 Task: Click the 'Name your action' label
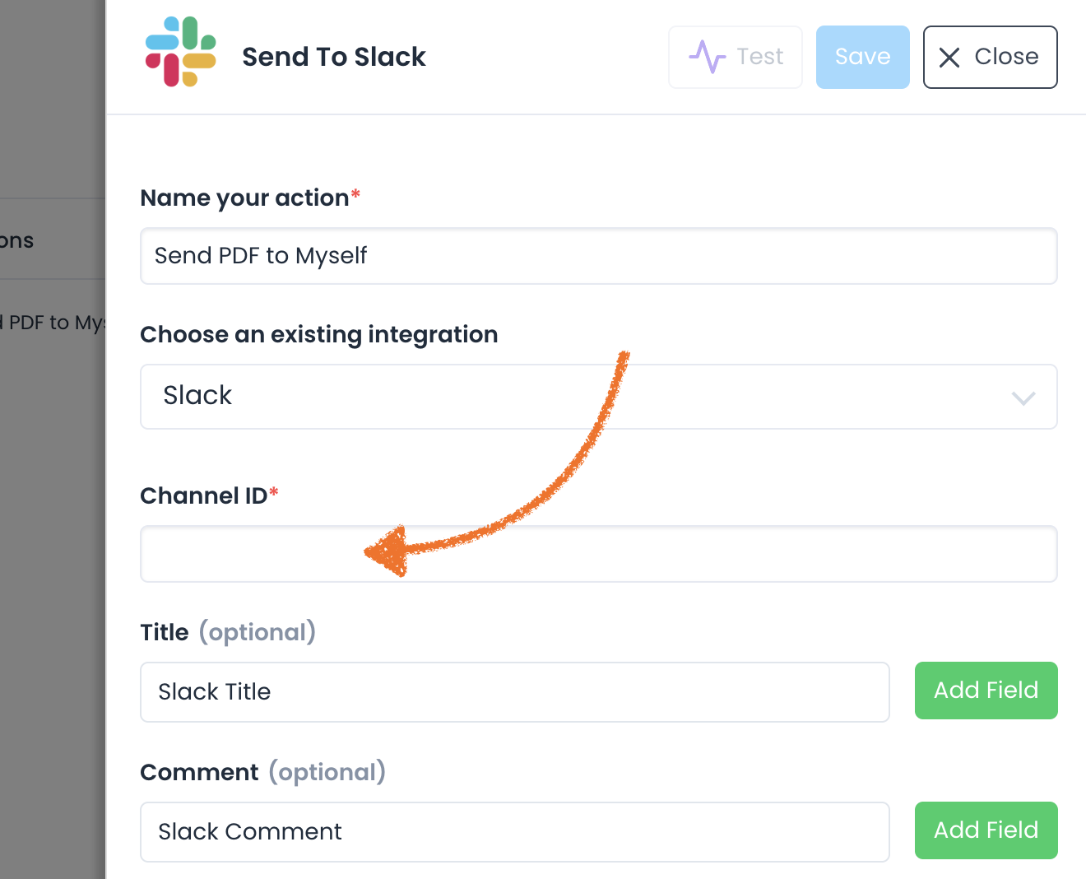(x=244, y=198)
